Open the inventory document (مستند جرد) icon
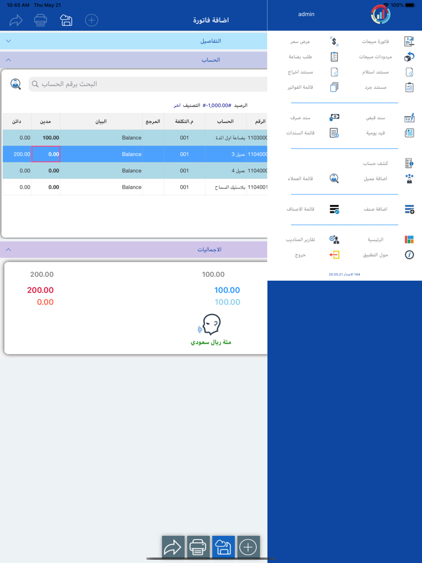 [409, 87]
